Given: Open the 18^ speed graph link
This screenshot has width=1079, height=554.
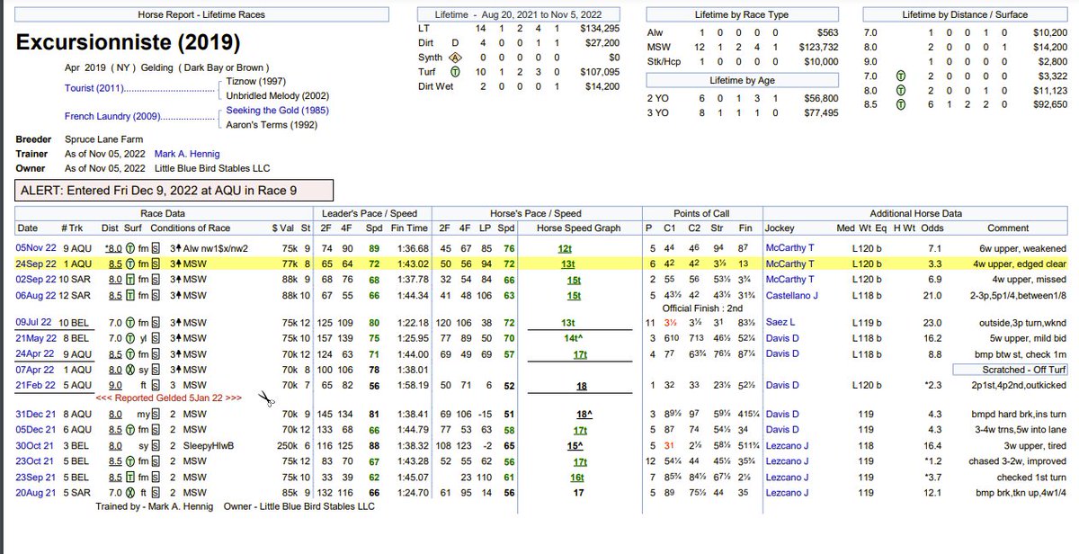Looking at the screenshot, I should 585,415.
